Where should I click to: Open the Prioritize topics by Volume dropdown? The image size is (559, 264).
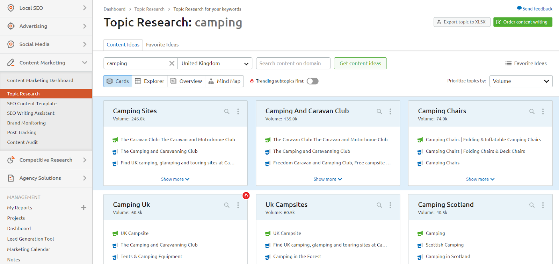pos(521,81)
